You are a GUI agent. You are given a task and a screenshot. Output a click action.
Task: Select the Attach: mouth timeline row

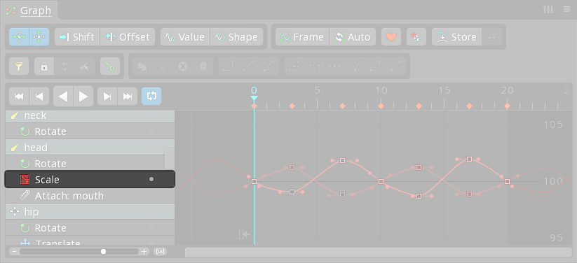tap(90, 196)
